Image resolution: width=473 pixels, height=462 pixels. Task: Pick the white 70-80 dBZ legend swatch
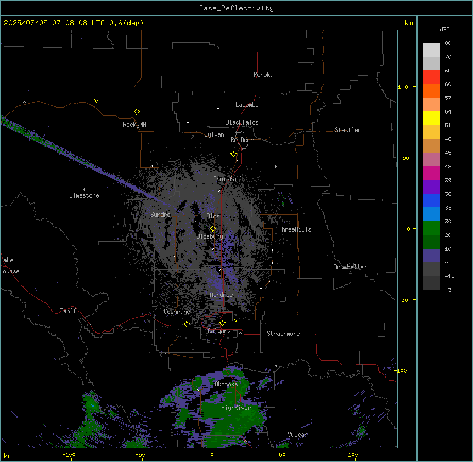(431, 50)
